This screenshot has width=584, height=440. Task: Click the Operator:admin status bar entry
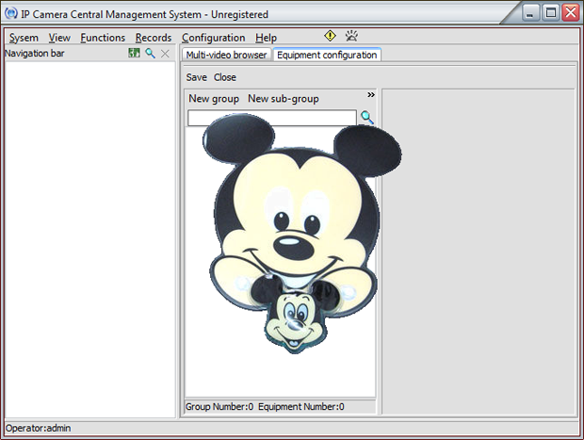coord(38,428)
